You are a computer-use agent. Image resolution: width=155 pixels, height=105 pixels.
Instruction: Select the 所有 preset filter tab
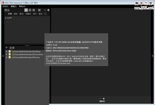click(x=10, y=14)
